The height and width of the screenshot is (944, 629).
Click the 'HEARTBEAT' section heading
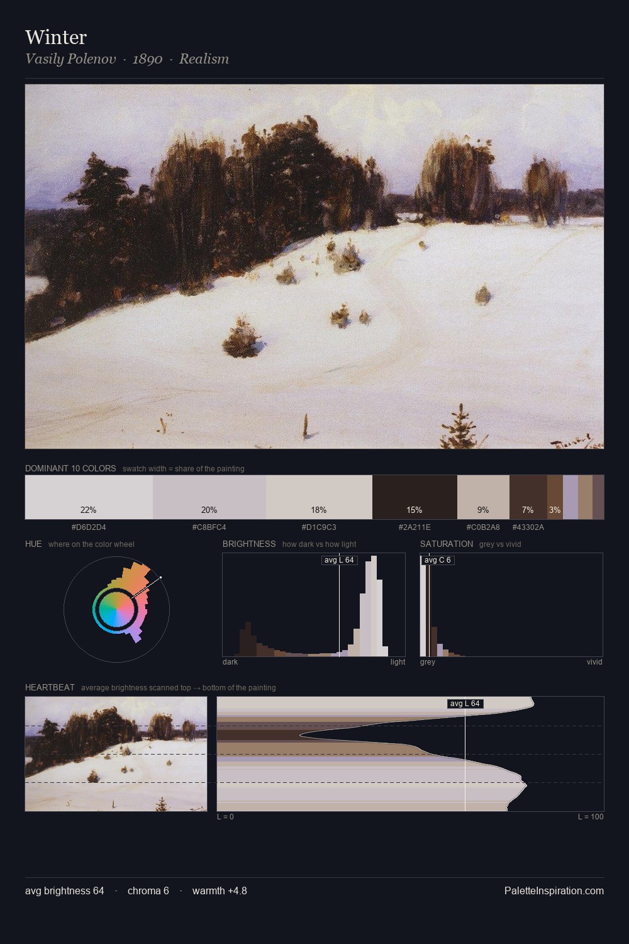coord(50,688)
